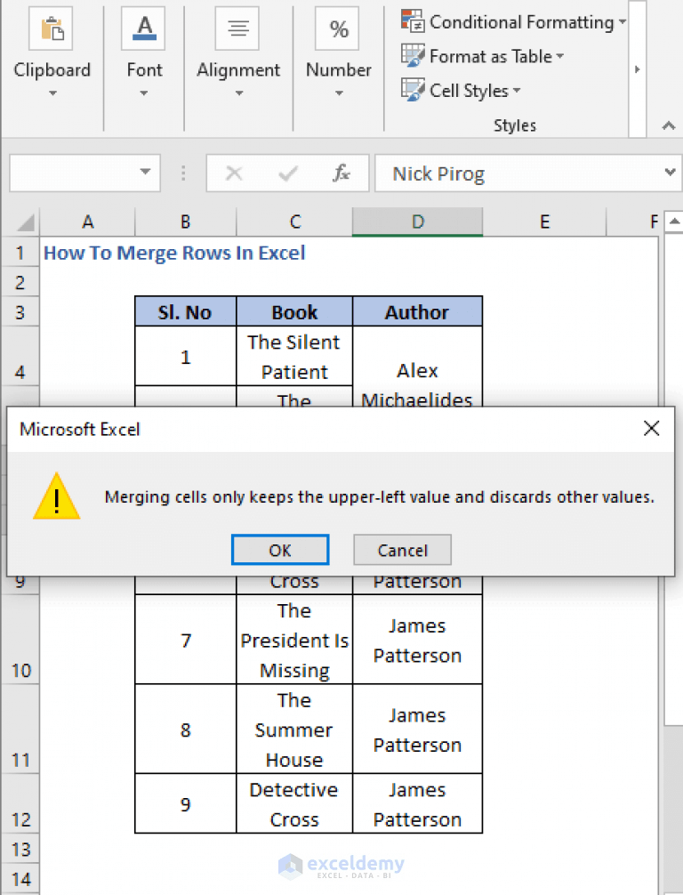Open the Cell Styles dropdown
This screenshot has width=683, height=895.
click(x=517, y=90)
